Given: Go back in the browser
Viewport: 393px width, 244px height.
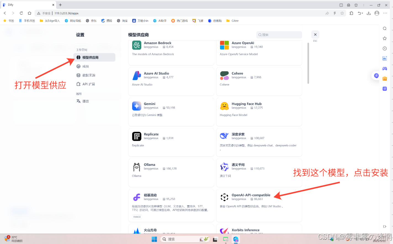Looking at the screenshot, I should pyautogui.click(x=5, y=13).
